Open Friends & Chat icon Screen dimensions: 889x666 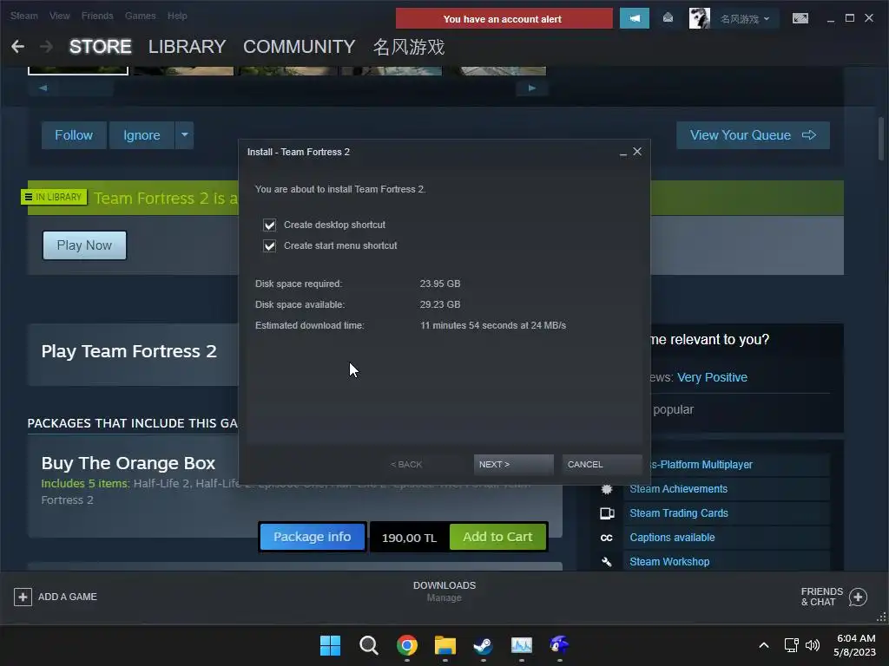[858, 597]
